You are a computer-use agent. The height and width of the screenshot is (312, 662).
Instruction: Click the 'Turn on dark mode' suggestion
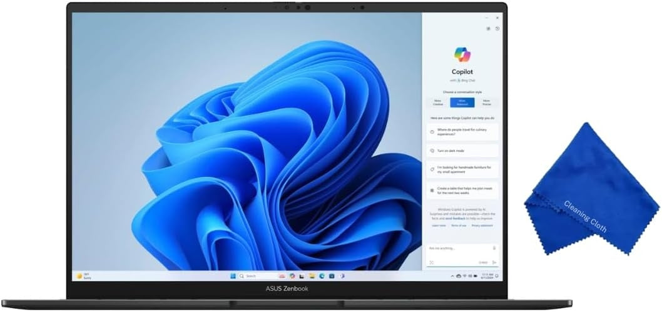pyautogui.click(x=462, y=151)
